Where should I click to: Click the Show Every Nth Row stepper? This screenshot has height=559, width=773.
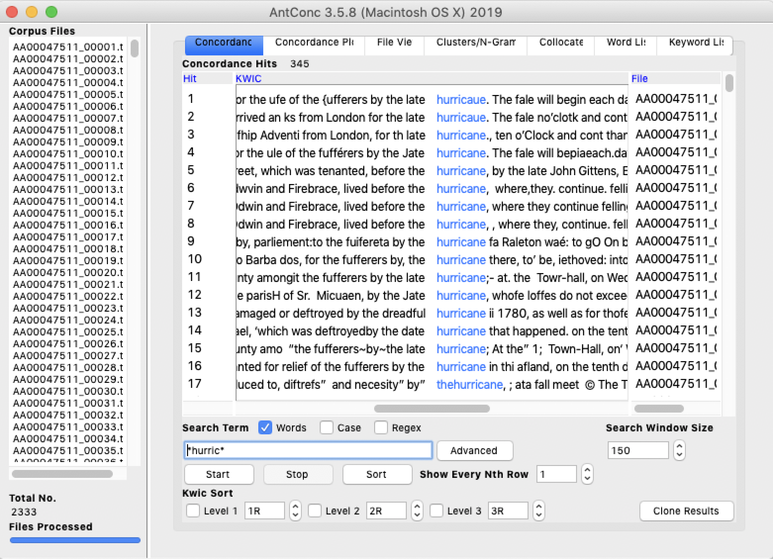pyautogui.click(x=587, y=474)
